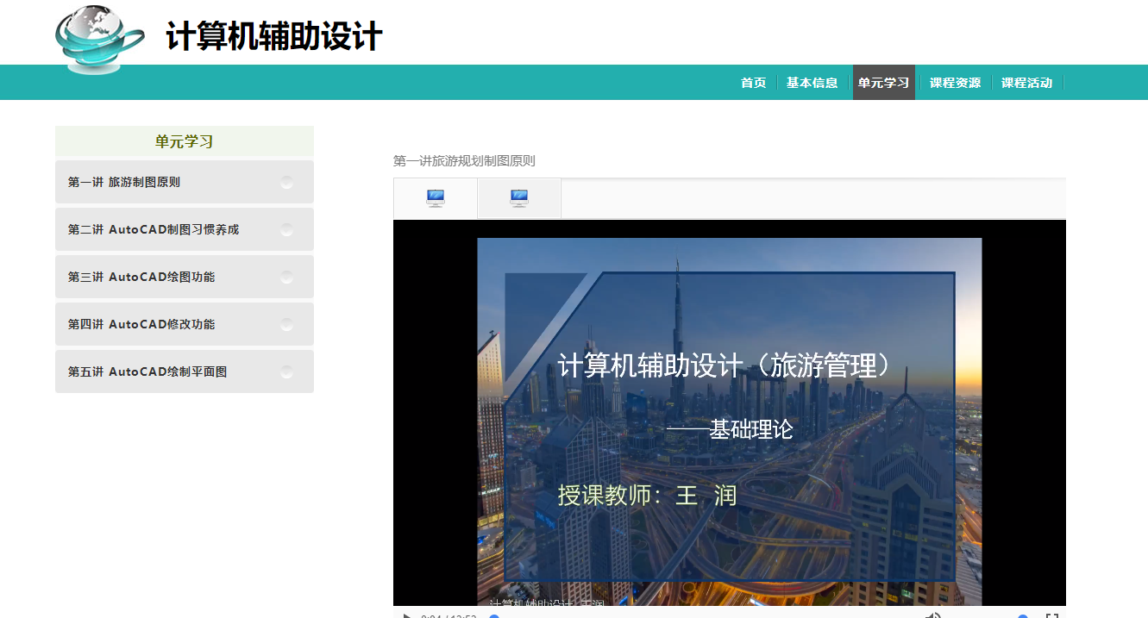Open 课程活动 from the navigation bar
This screenshot has height=618, width=1148.
1026,83
